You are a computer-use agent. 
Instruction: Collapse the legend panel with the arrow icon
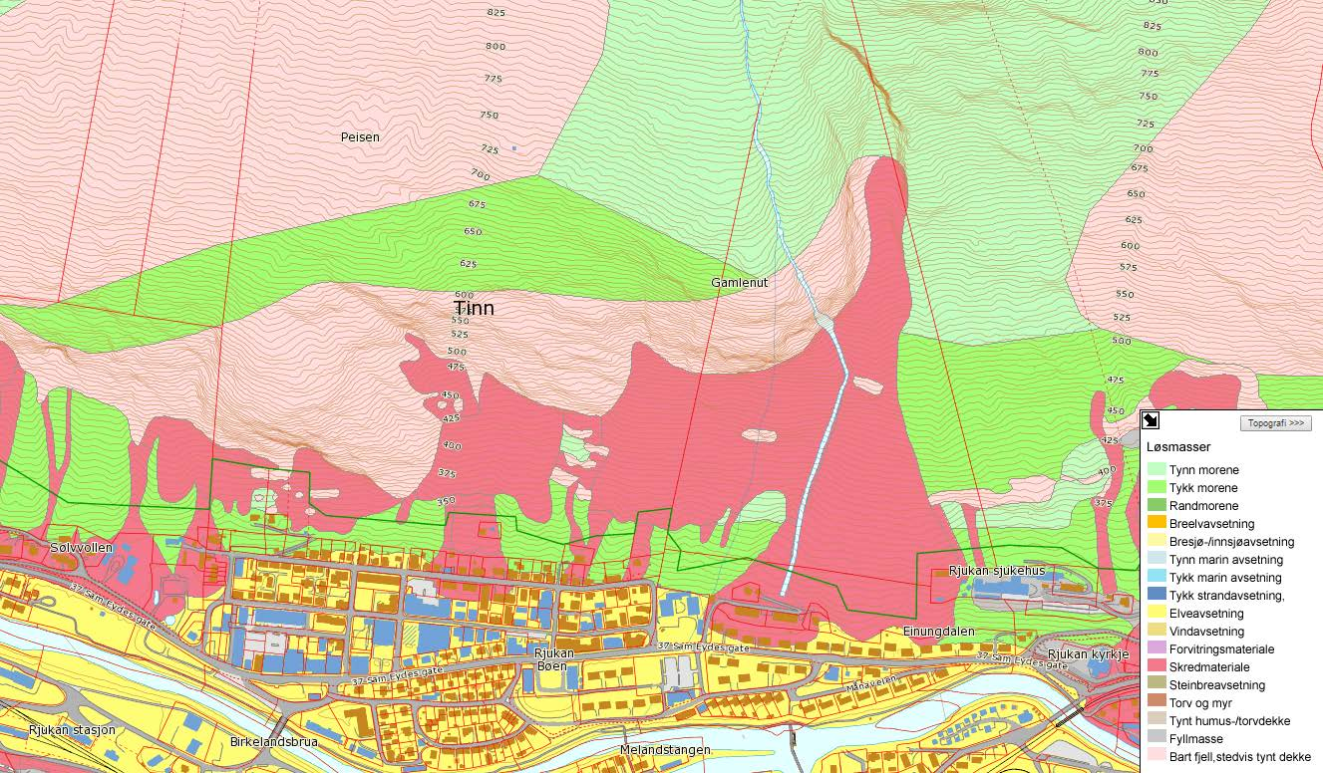(1150, 421)
